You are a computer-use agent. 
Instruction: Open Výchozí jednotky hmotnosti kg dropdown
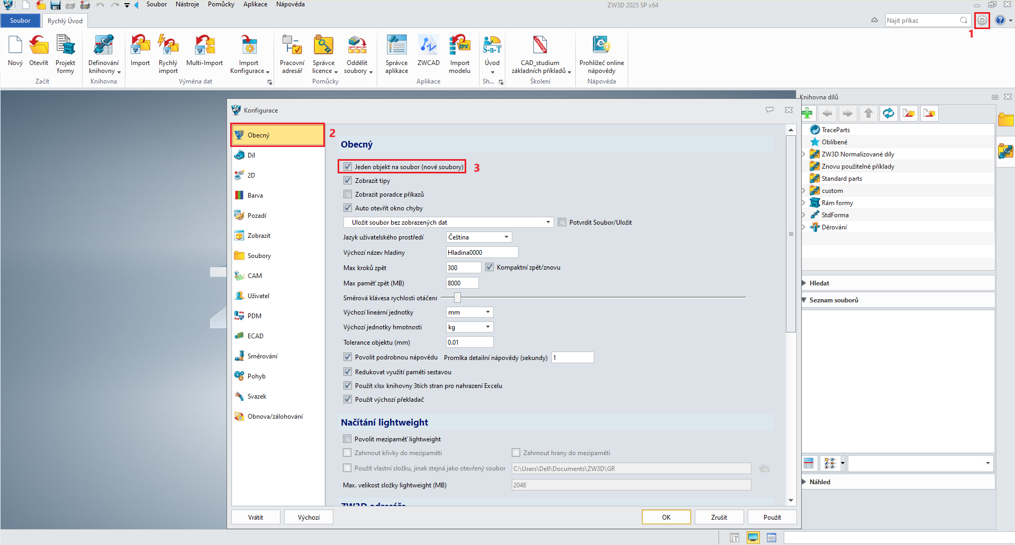pos(470,327)
